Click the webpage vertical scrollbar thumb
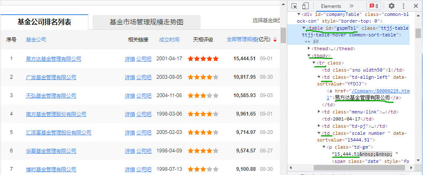The width and height of the screenshot is (423, 175). coord(283,35)
